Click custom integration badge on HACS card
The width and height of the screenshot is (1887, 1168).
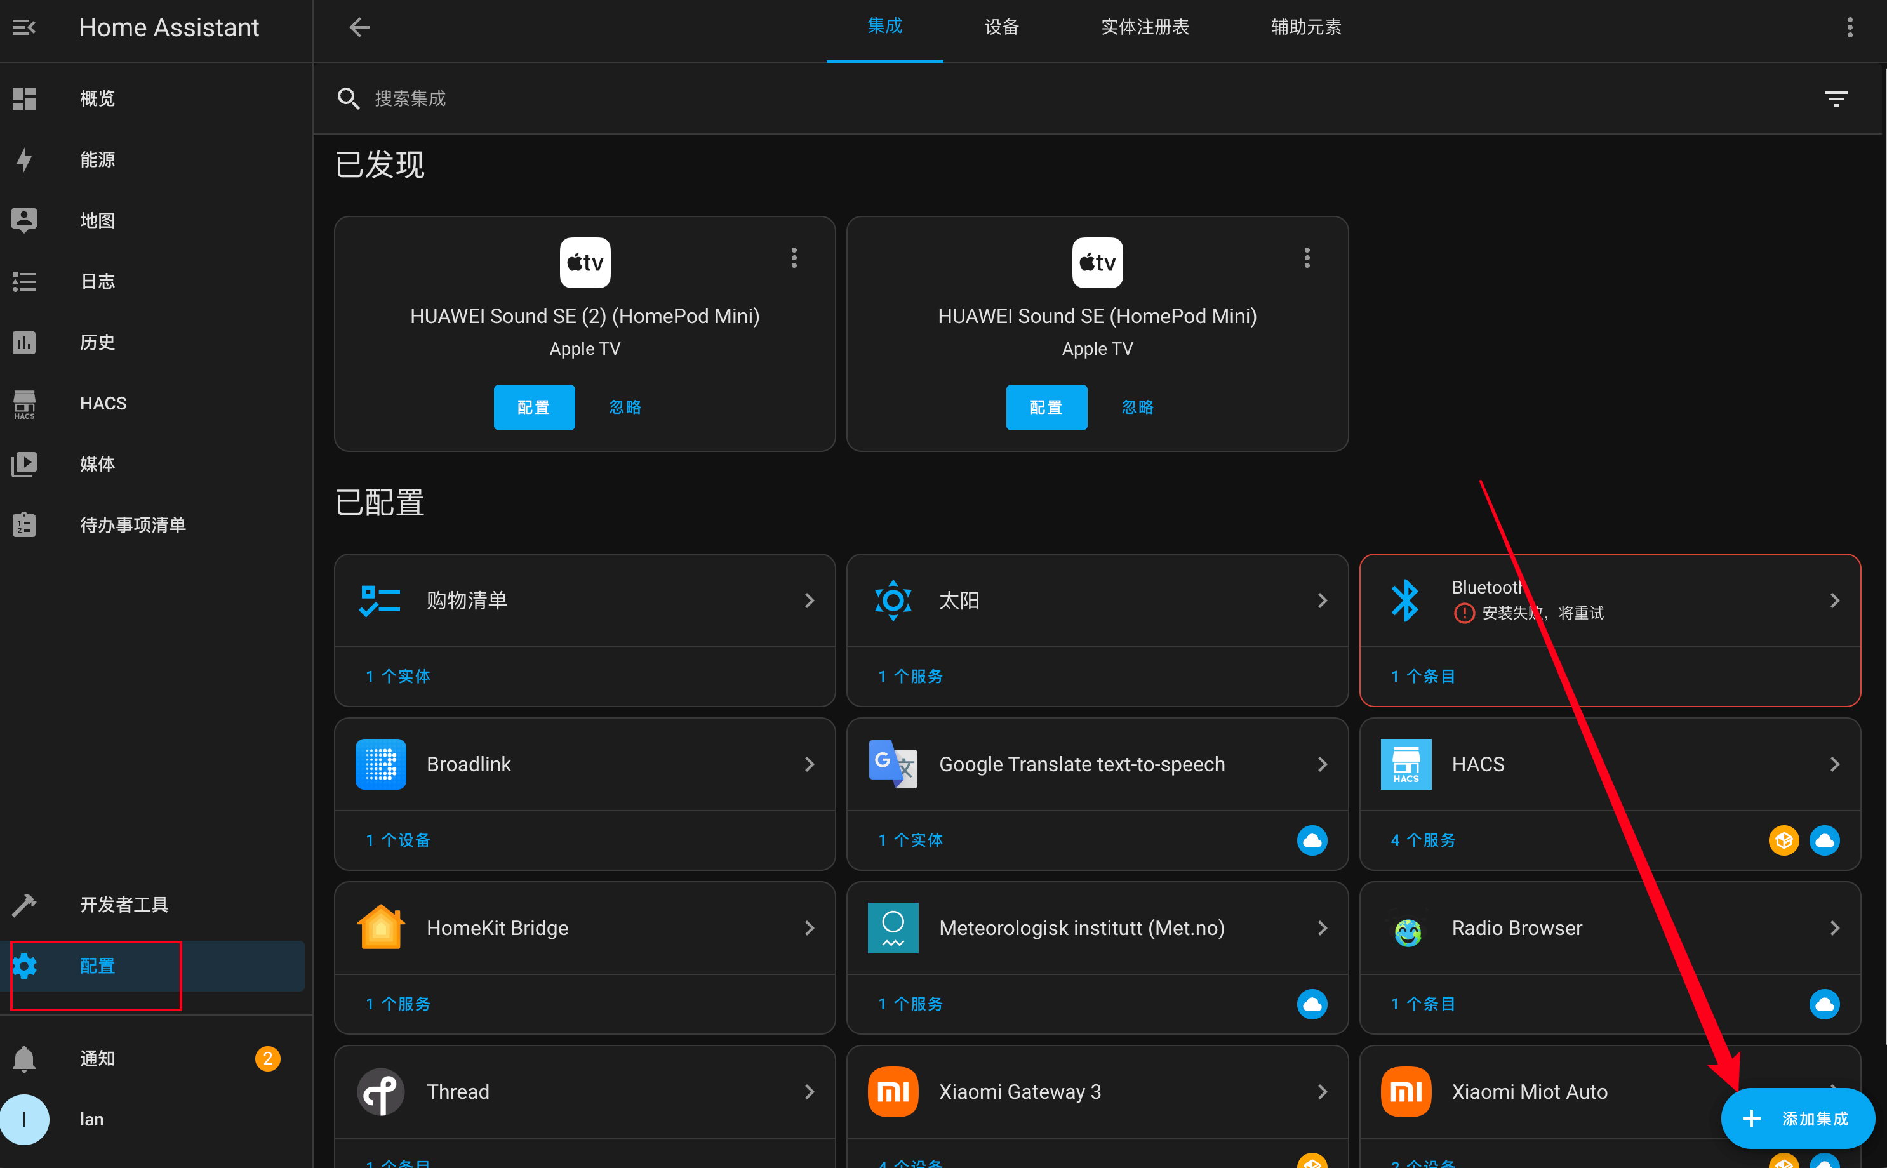[1784, 840]
